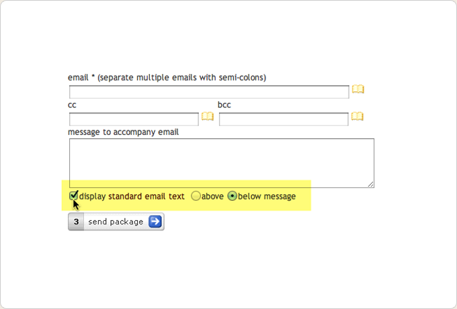The height and width of the screenshot is (309, 457).
Task: Select the above radio option
Action: click(196, 196)
